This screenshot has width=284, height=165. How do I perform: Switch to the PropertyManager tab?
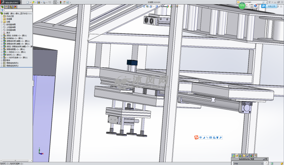[6, 7]
